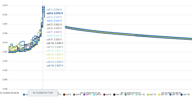Image resolution: width=192 pixels, height=101 pixels.
Task: Click tooltip row cell 16: 3.567 V
Action: click(x=55, y=66)
